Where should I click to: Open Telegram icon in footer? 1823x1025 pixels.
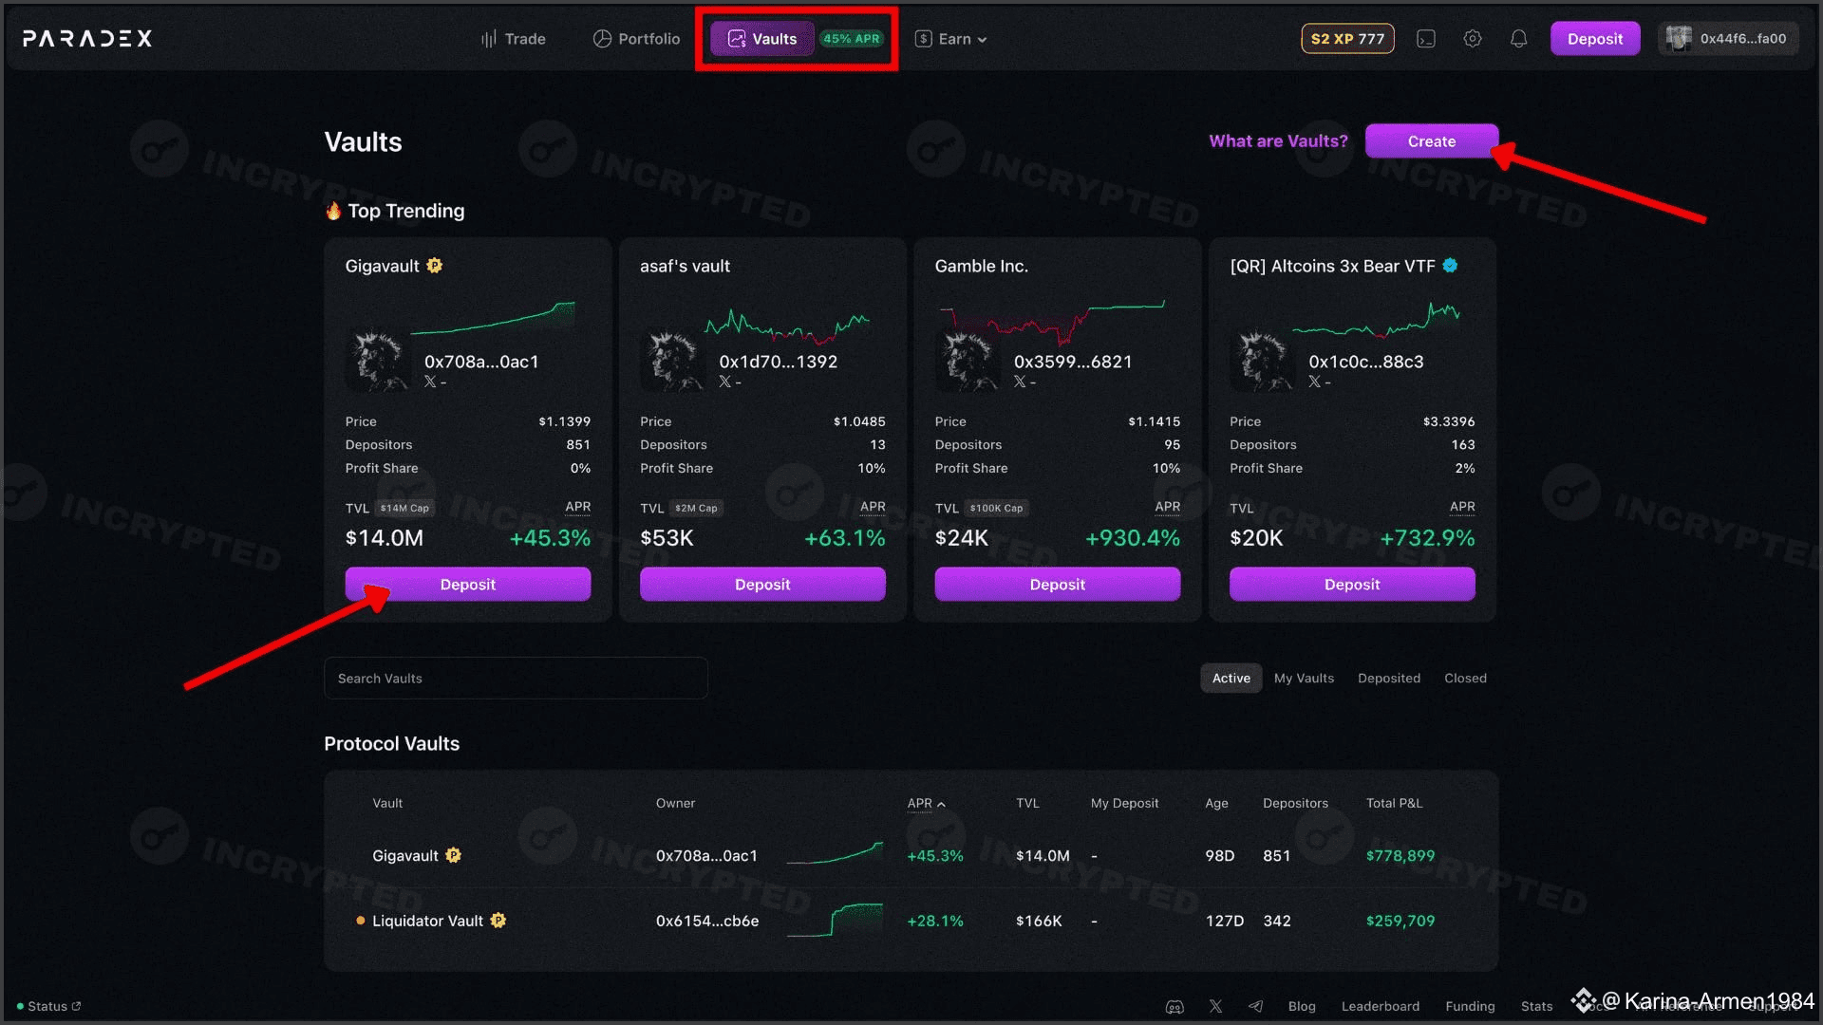[1255, 1007]
